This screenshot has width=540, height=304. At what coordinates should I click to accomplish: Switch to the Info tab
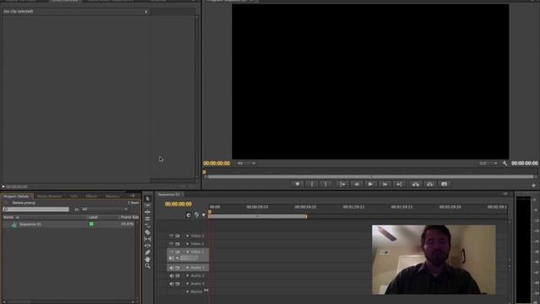74,196
